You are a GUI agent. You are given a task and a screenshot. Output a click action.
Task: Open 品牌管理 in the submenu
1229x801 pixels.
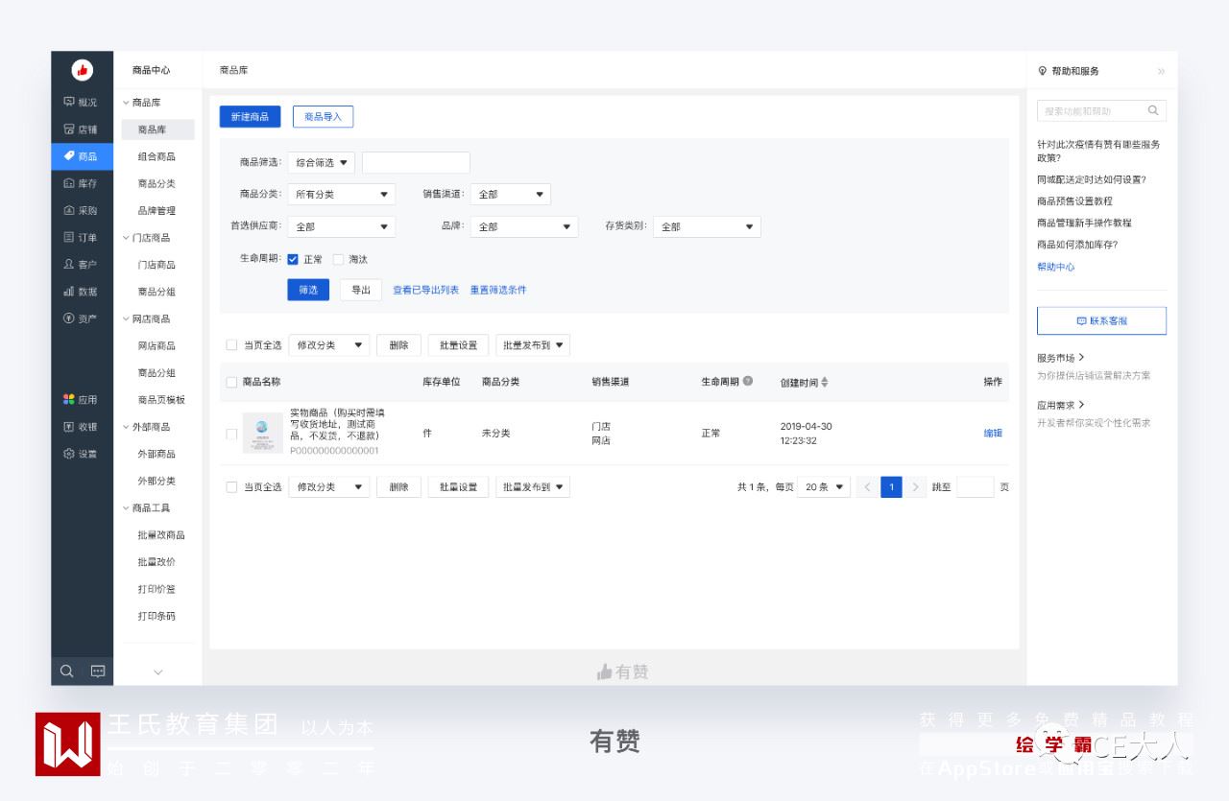pyautogui.click(x=157, y=210)
